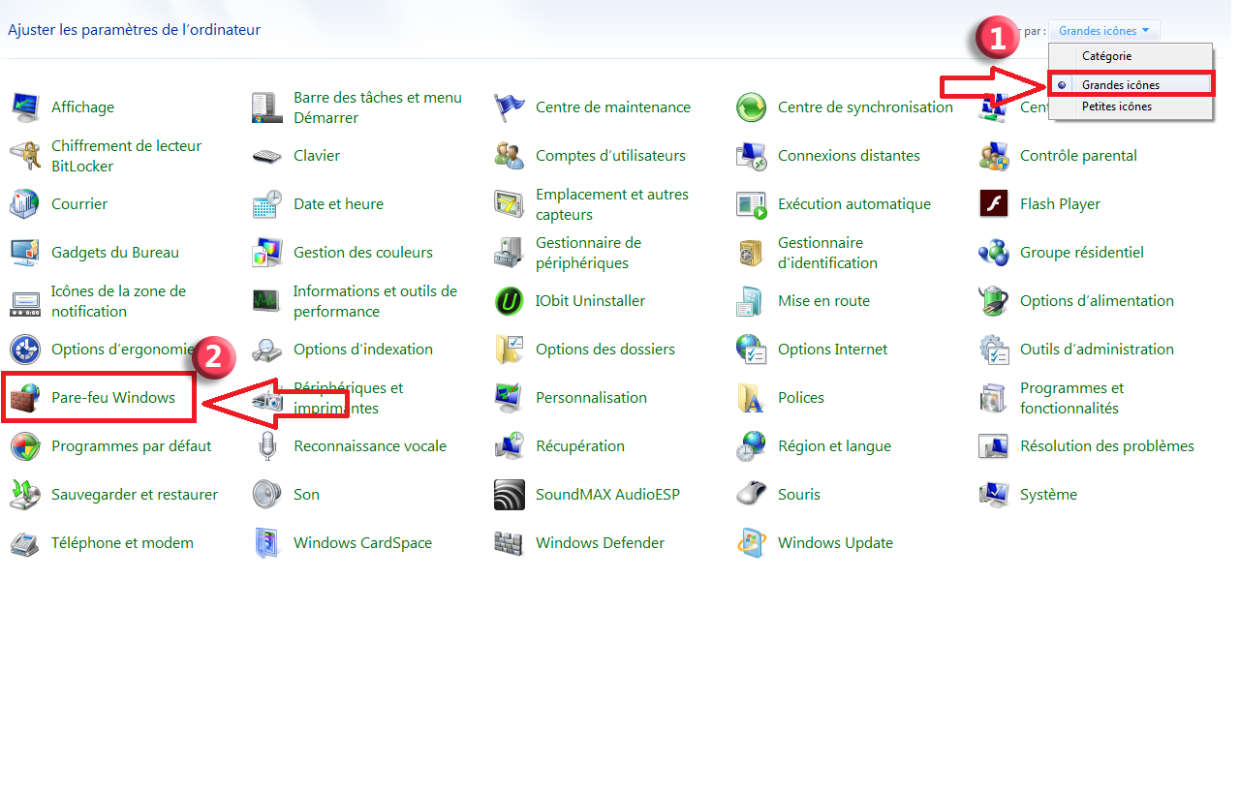The image size is (1240, 793).
Task: Click the Souris mouse icon
Action: [751, 494]
